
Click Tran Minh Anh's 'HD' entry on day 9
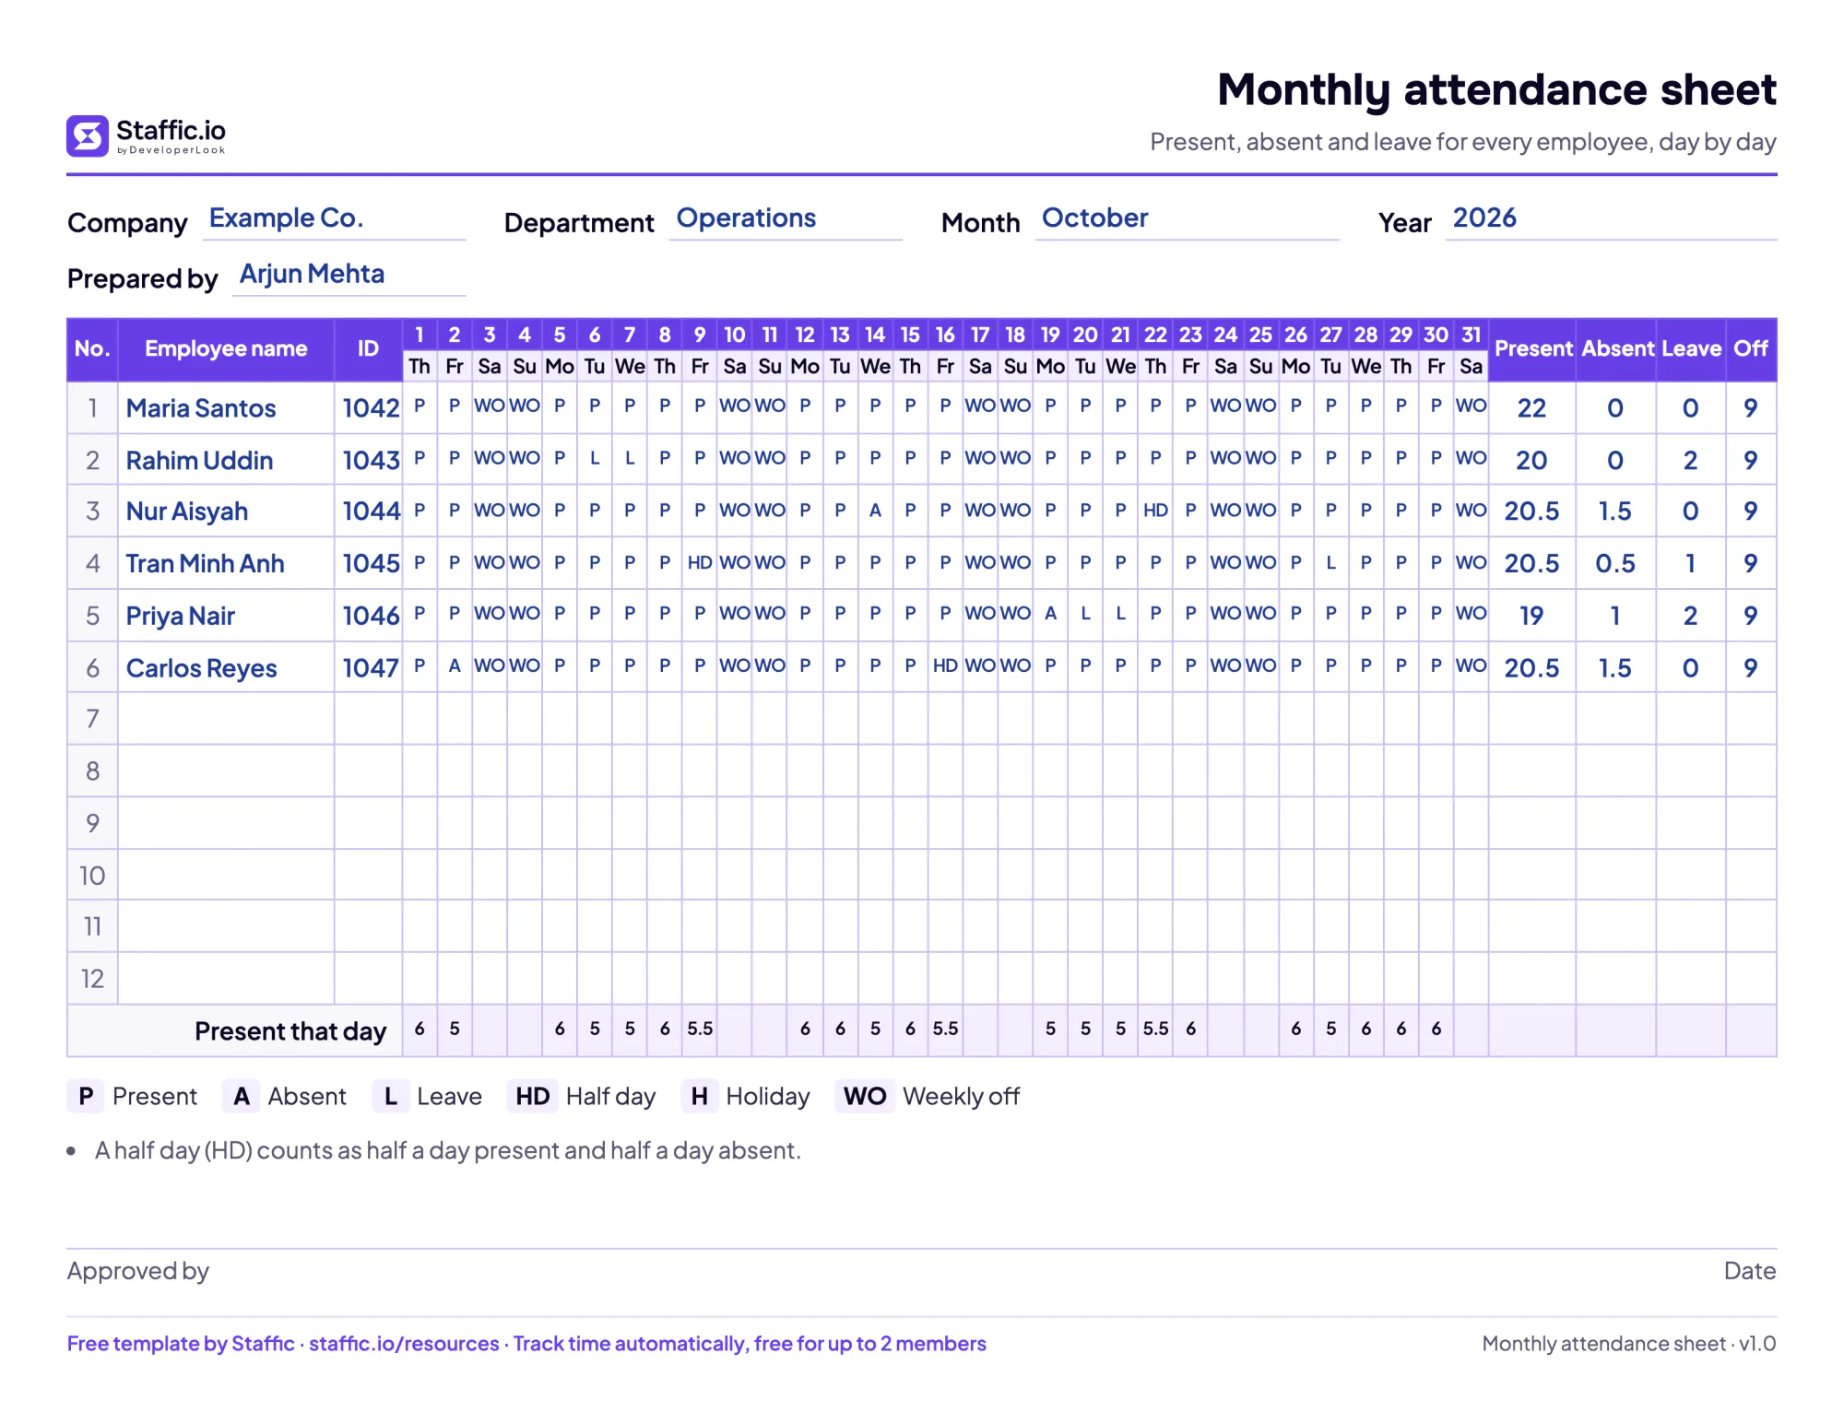[x=700, y=562]
